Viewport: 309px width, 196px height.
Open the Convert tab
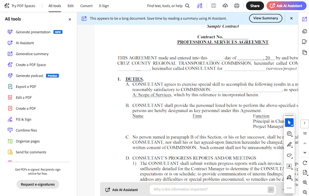point(86,6)
